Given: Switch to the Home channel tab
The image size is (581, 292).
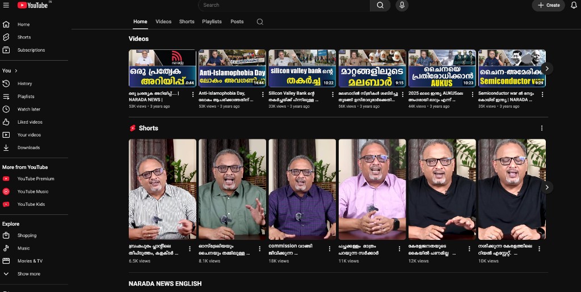Looking at the screenshot, I should (141, 22).
